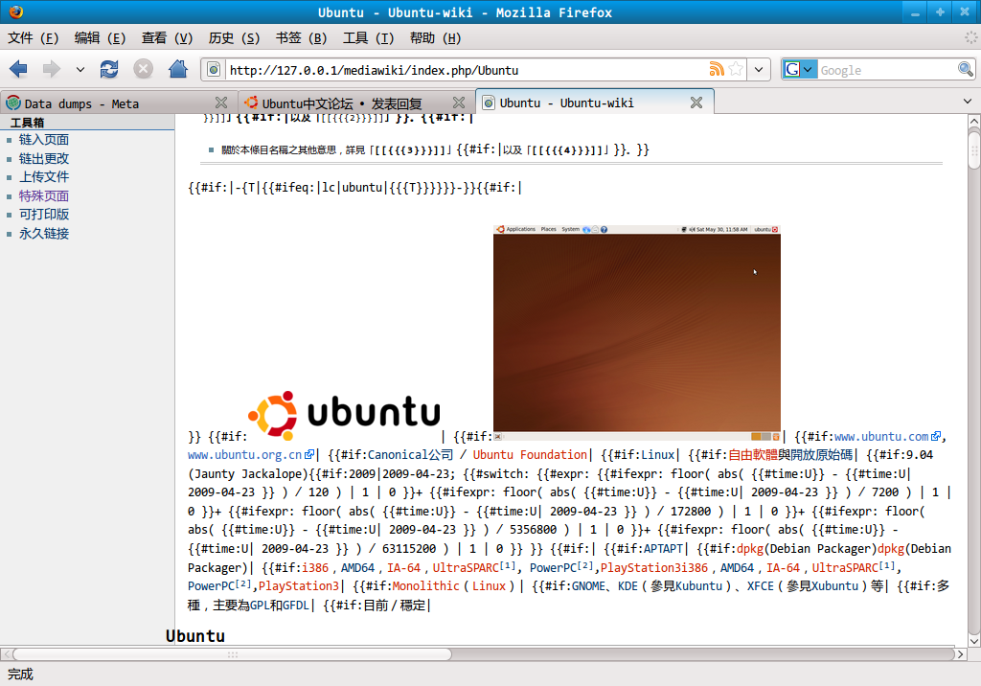The height and width of the screenshot is (686, 981).
Task: Open the Ubuntu desktop screenshot thumbnail
Action: pos(637,333)
